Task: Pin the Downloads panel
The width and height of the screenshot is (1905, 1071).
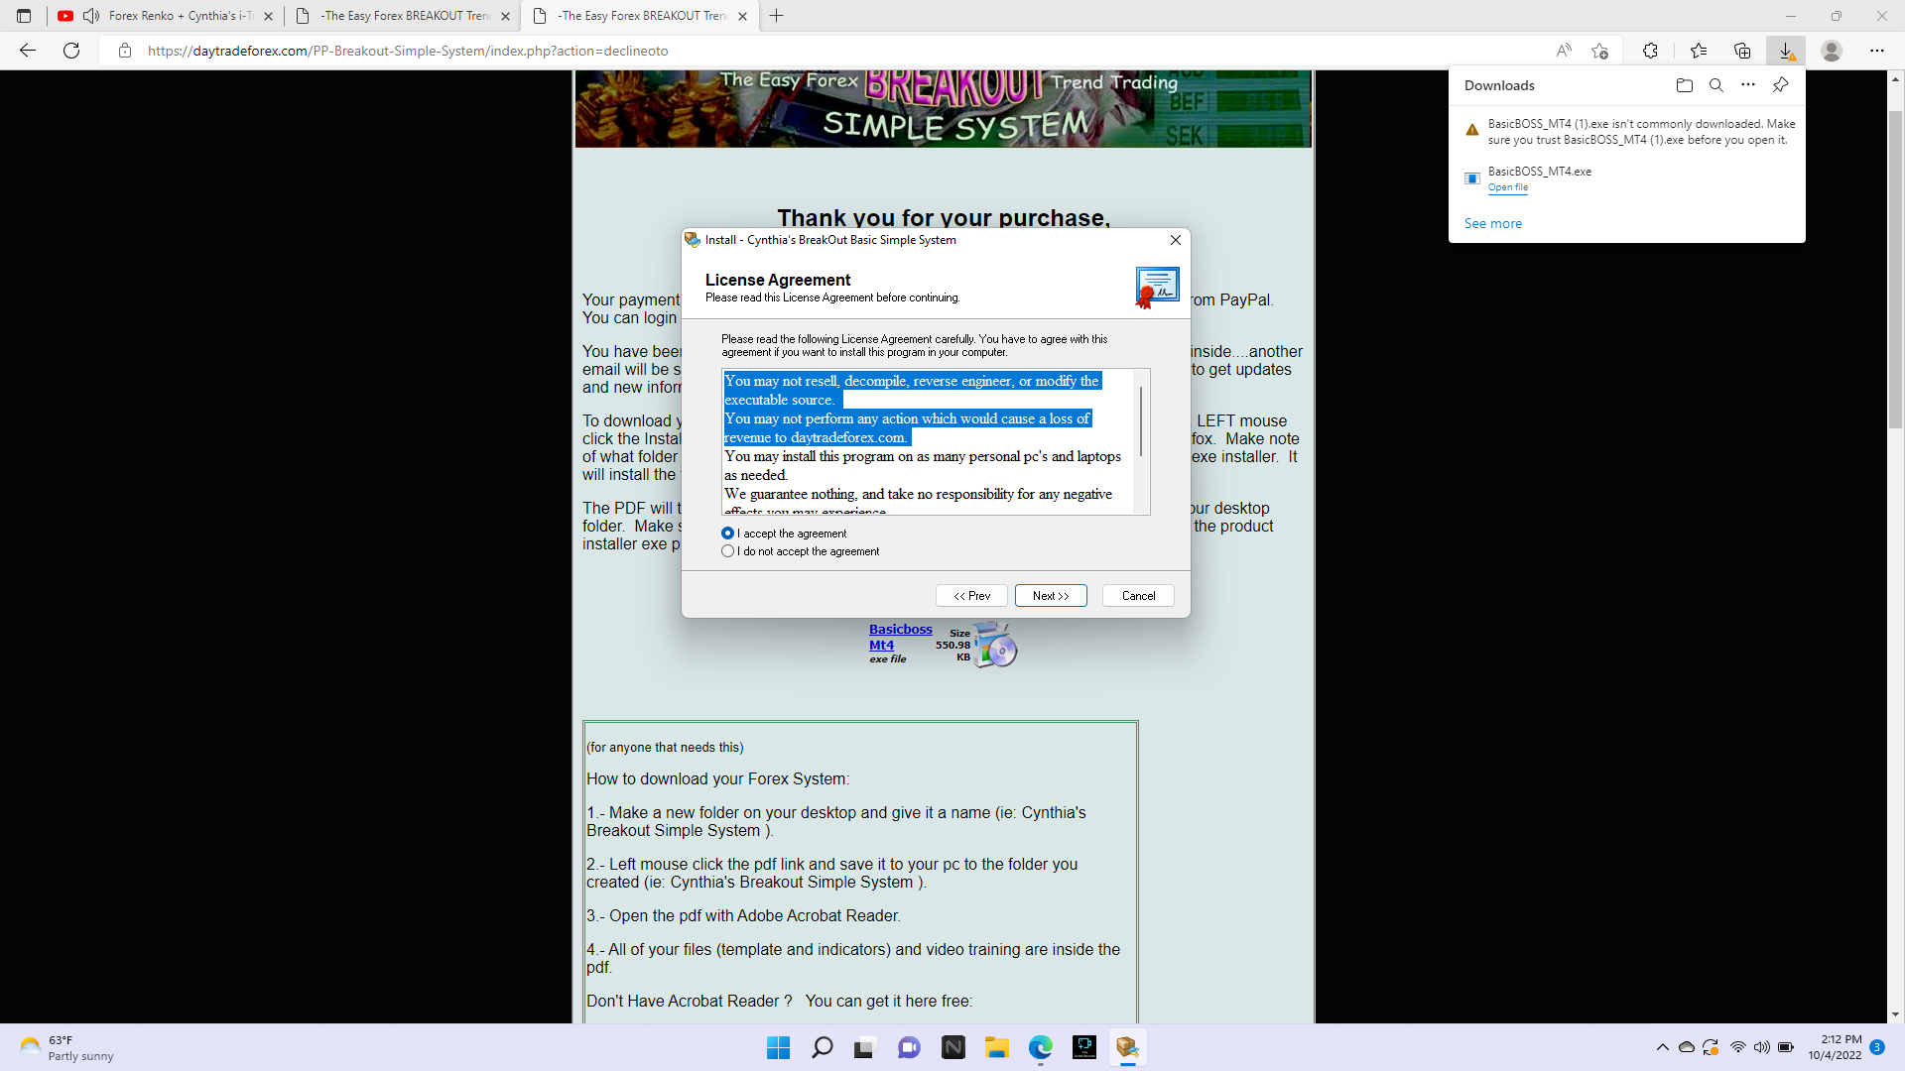Action: coord(1780,85)
